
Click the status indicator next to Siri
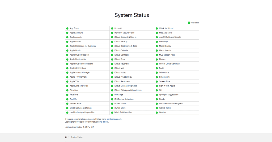157,90
